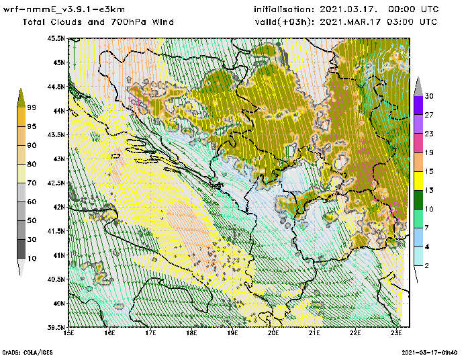This screenshot has width=470, height=356.
Task: Select the title 'Total Clouds and 700hPa Wind'
Action: [98, 22]
